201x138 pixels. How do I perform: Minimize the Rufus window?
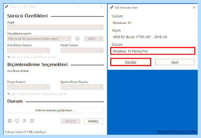click(79, 7)
